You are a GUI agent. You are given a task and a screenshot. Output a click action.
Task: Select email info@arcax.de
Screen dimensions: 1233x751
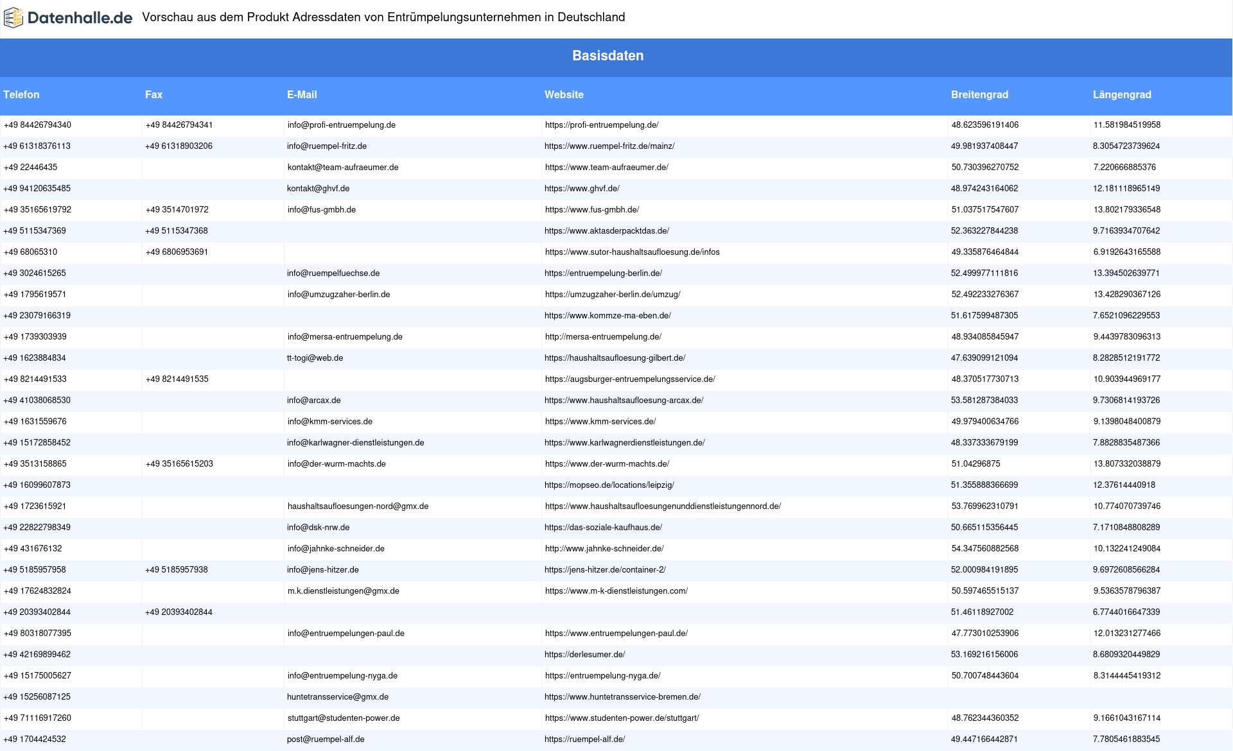coord(314,401)
